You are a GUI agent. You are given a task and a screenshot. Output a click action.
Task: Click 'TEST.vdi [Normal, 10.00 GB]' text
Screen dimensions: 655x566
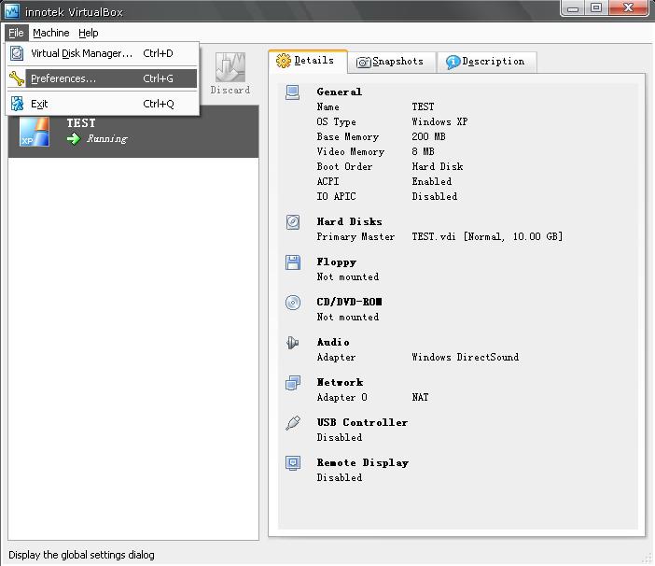point(487,236)
